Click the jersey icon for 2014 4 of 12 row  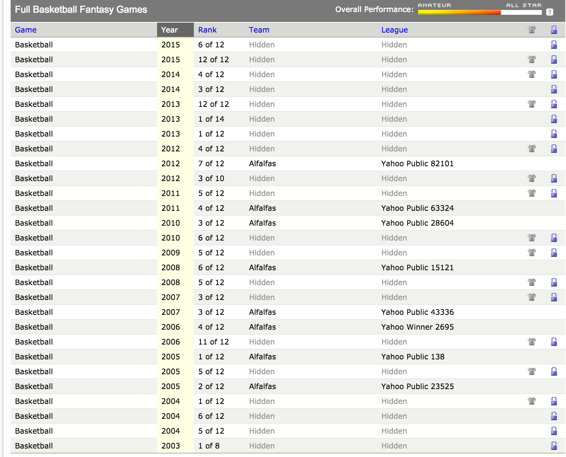coord(532,74)
